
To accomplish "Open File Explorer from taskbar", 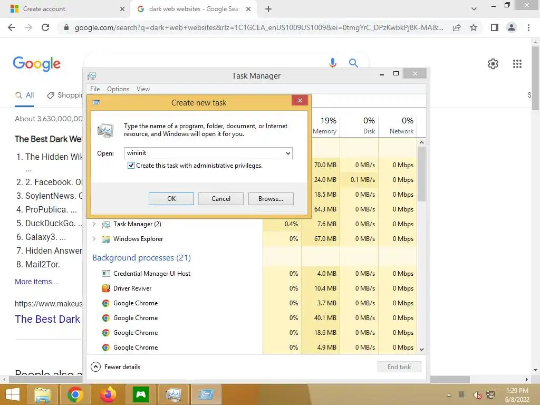I will click(42, 394).
